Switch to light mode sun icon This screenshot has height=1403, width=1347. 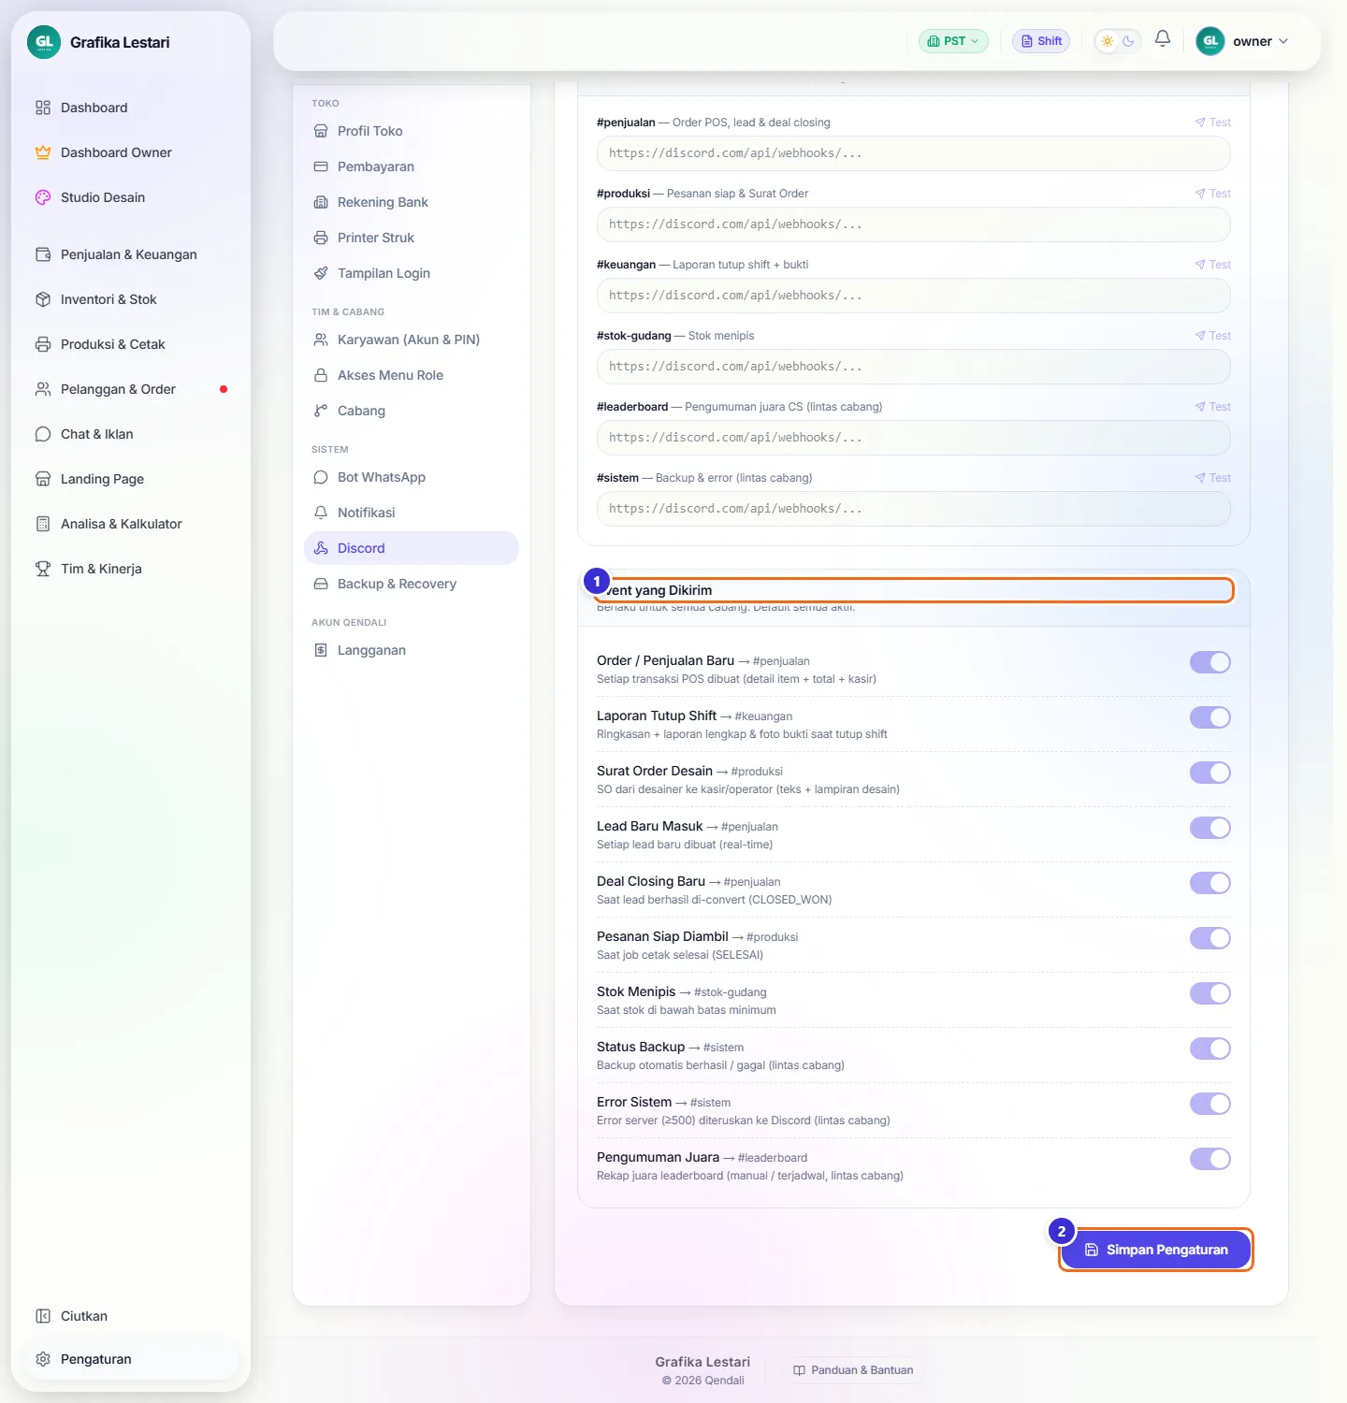point(1108,41)
